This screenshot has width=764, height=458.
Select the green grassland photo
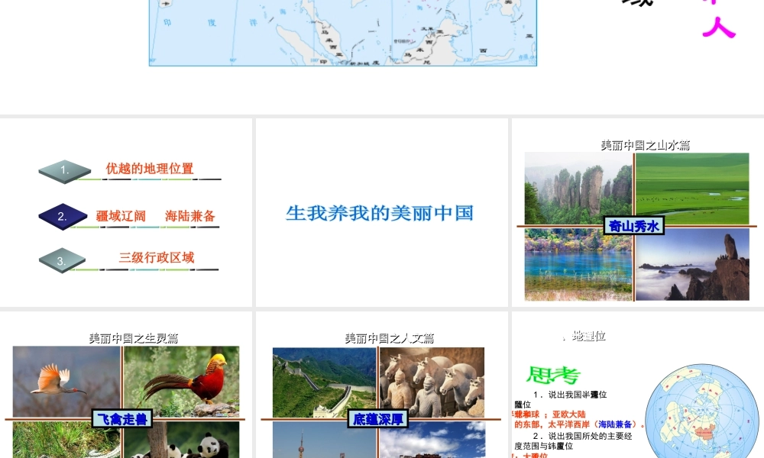[692, 188]
